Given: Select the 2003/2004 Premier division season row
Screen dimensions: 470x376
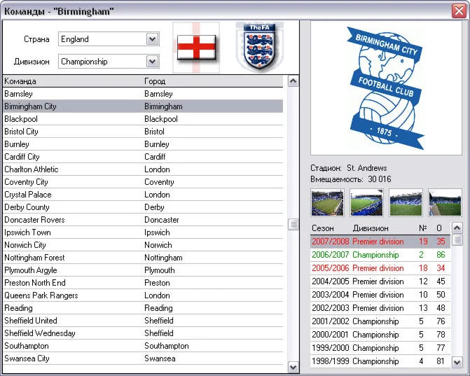Looking at the screenshot, I should coord(380,295).
